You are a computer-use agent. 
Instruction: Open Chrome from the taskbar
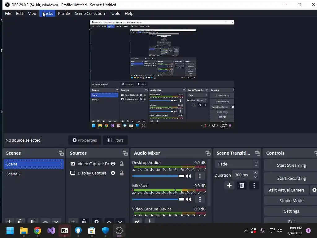coord(37,231)
